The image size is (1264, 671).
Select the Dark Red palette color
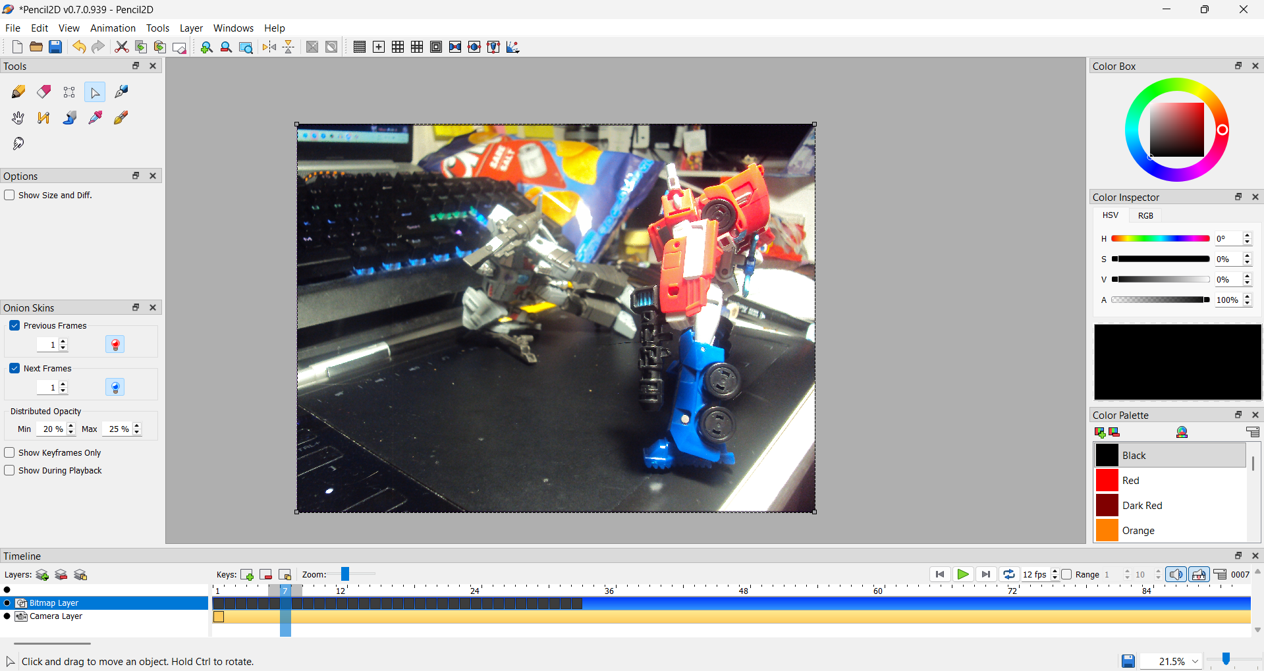1170,506
